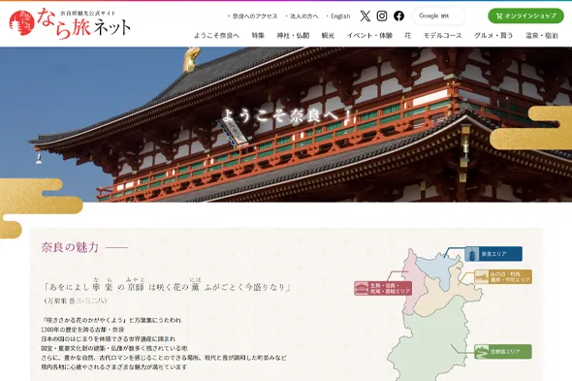Image resolution: width=572 pixels, height=381 pixels.
Task: Click the temple icon on the pink area label
Action: [x=362, y=288]
